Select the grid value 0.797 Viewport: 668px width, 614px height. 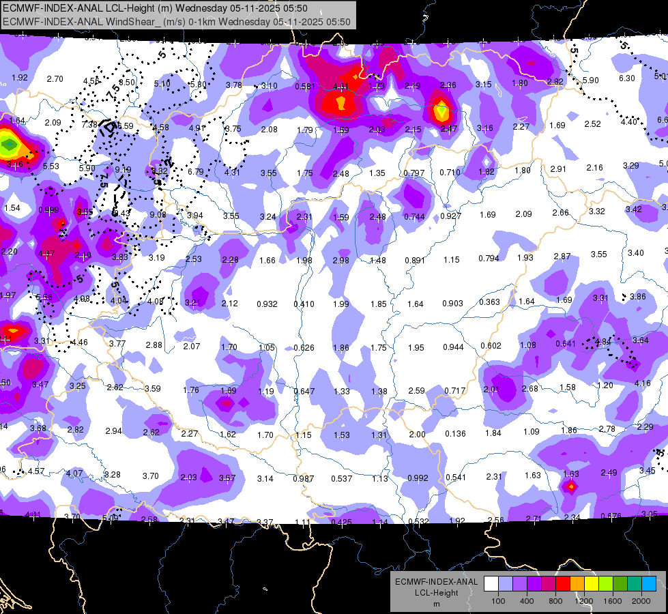pos(414,173)
